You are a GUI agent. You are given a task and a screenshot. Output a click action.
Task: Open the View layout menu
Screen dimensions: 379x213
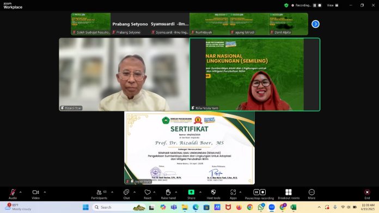point(333,5)
